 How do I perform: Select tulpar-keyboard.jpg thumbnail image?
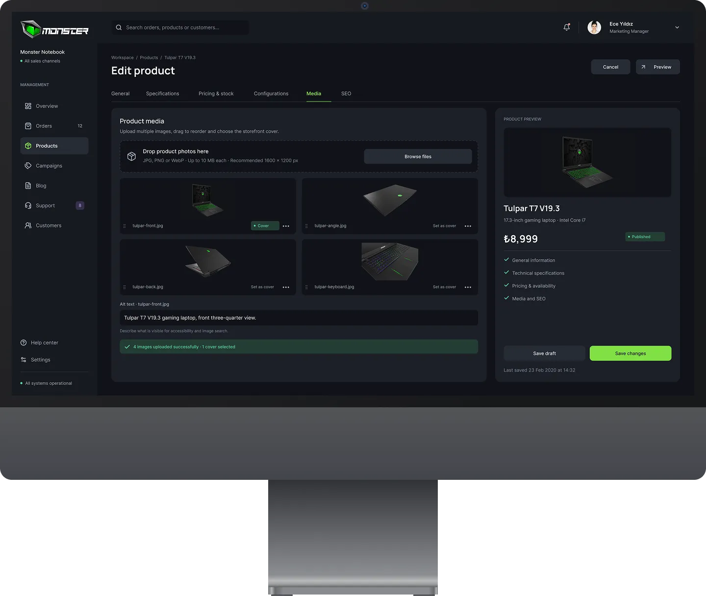[390, 261]
